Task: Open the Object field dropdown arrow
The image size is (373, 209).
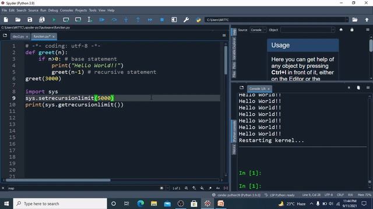Action: pos(333,30)
